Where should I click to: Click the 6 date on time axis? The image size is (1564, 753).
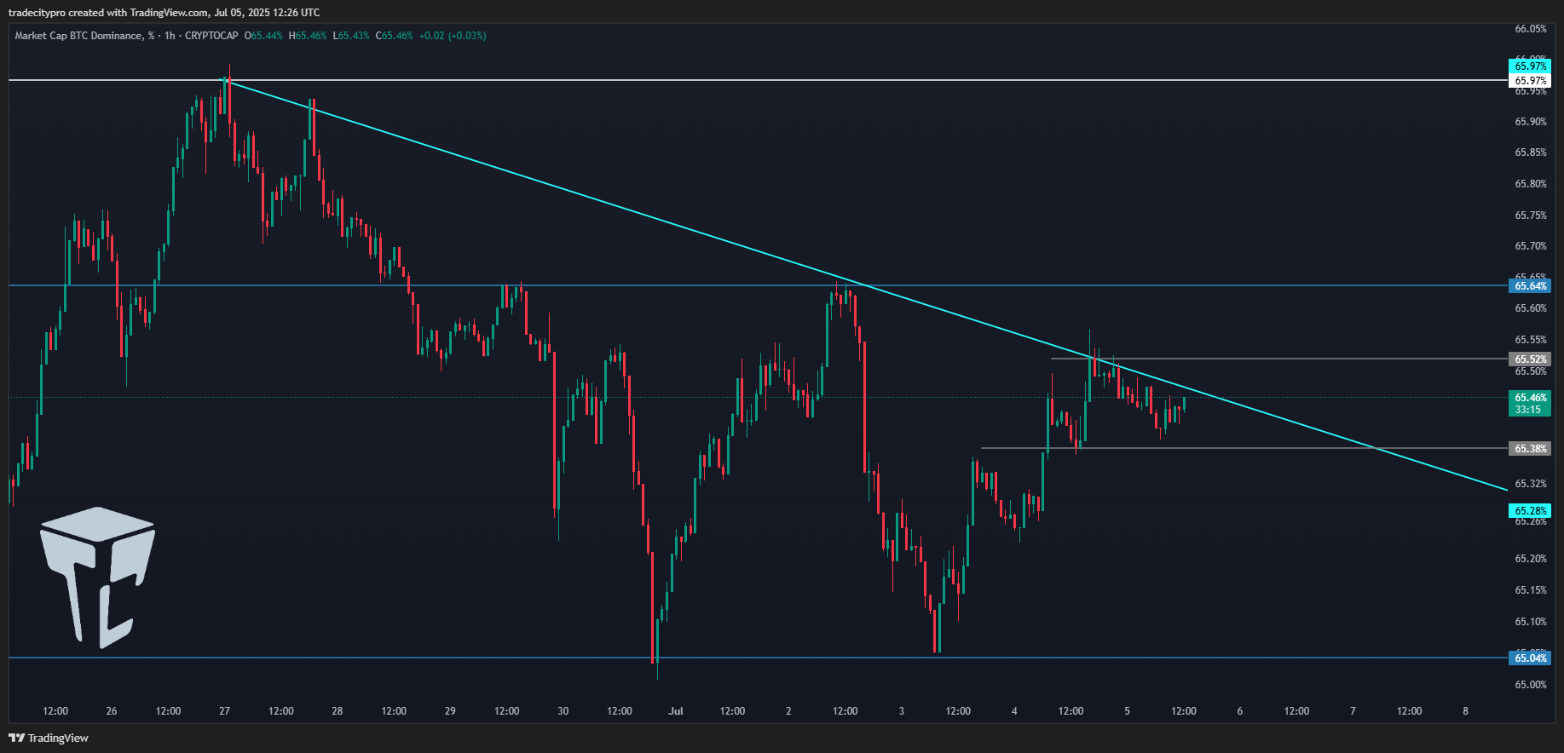click(1240, 711)
